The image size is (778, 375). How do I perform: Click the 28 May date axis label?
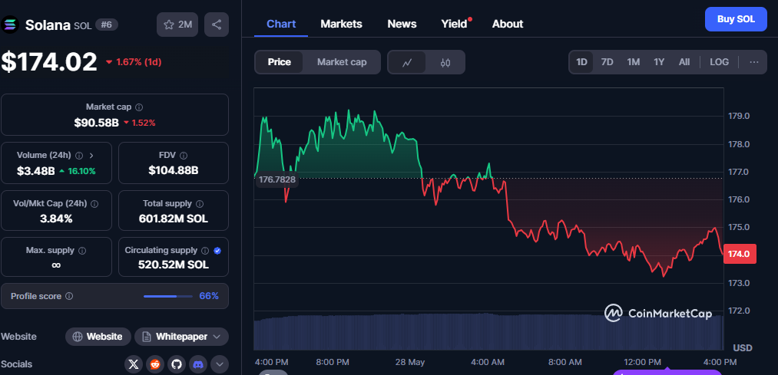coord(410,362)
